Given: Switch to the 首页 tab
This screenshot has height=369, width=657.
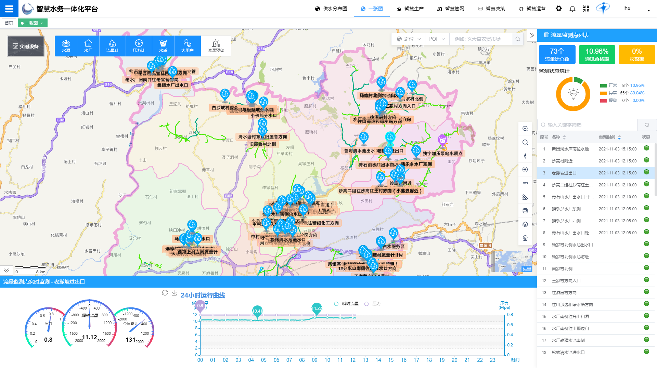Looking at the screenshot, I should click(9, 23).
